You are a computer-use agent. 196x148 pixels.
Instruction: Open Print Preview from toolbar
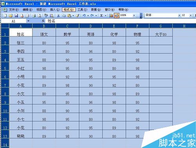[x=39, y=16]
